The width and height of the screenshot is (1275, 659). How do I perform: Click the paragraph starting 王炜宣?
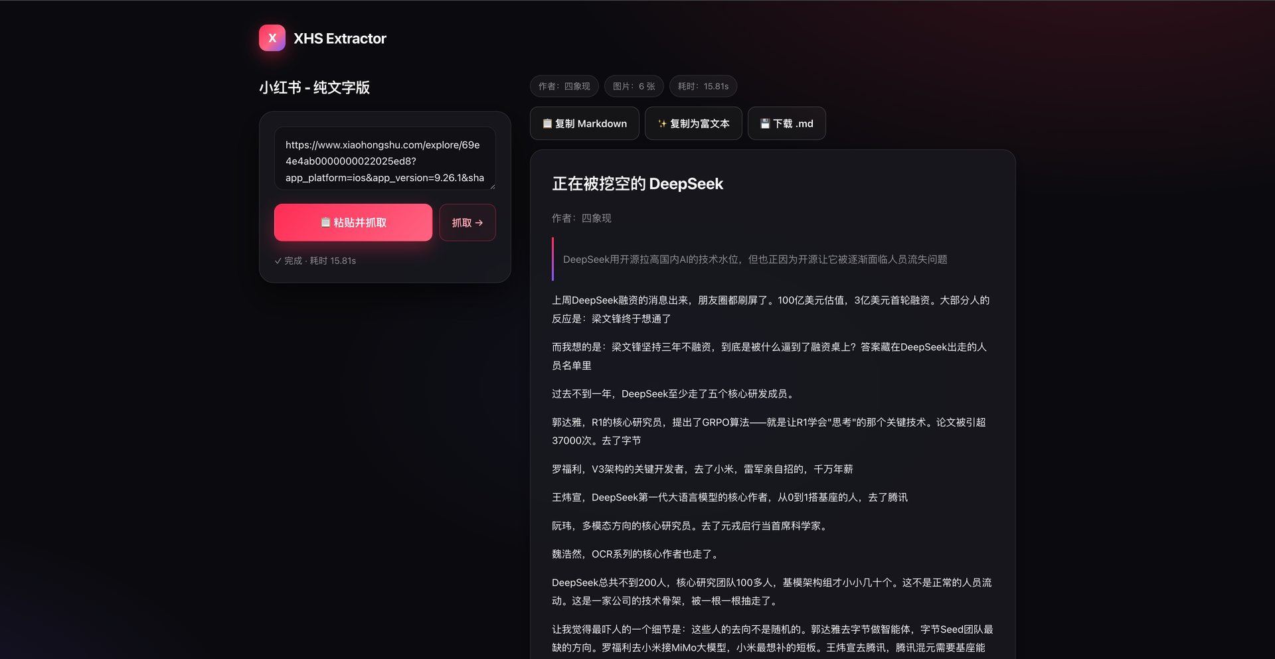tap(730, 498)
